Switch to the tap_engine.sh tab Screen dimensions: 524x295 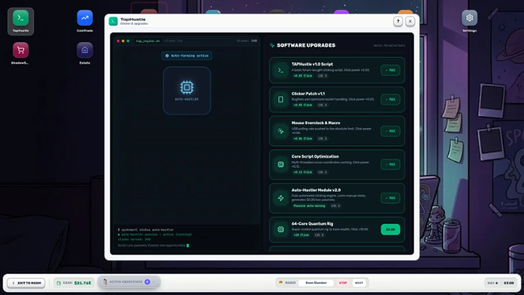point(147,40)
